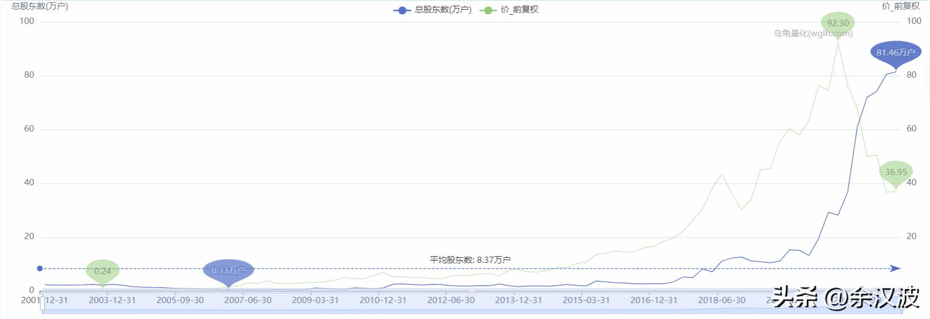Viewport: 930px width, 319px height.
Task: Toggle the 价_前复权 legend series
Action: (509, 10)
